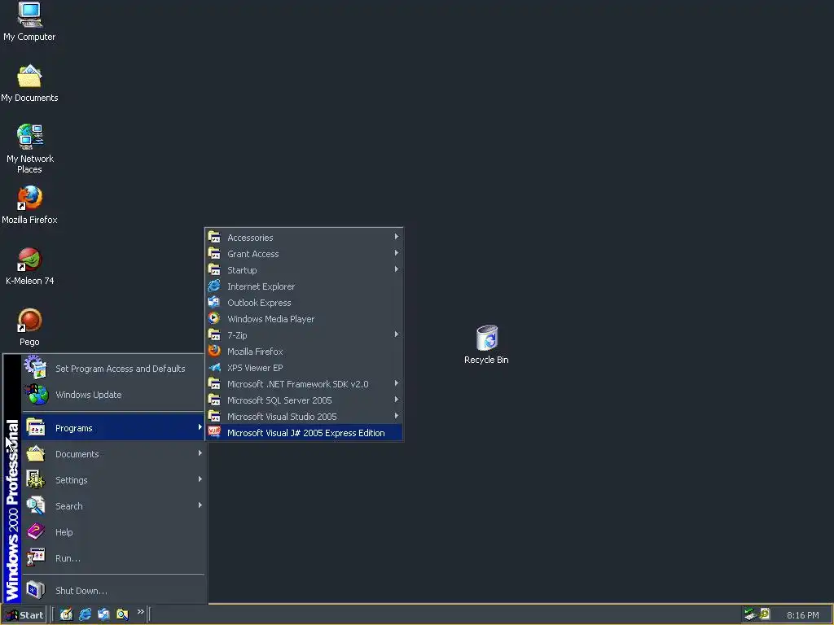Screen dimensions: 834x625
Task: Click the Settings icon in Start menu
Action: coord(36,479)
